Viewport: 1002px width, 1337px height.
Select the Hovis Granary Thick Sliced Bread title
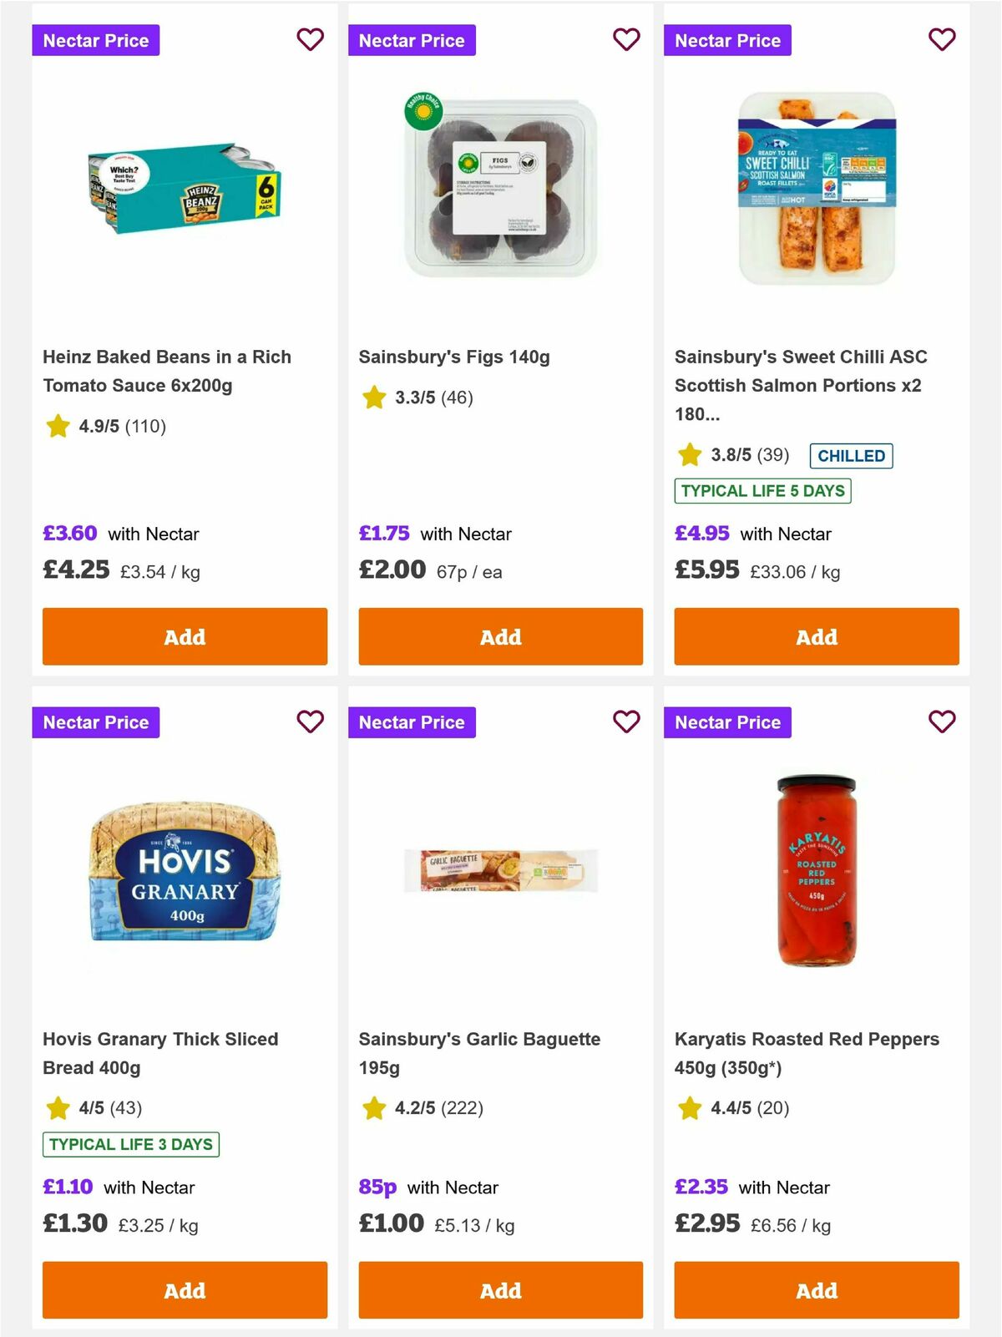tap(160, 1053)
